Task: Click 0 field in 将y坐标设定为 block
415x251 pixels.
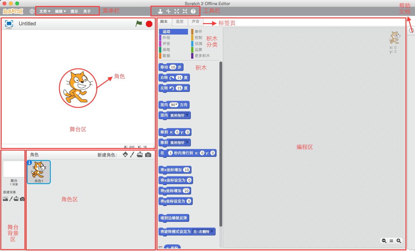Action: (x=189, y=201)
